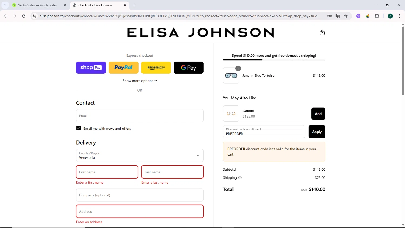Image resolution: width=405 pixels, height=228 pixels.
Task: Open site information icon in address bar
Action: (35, 16)
